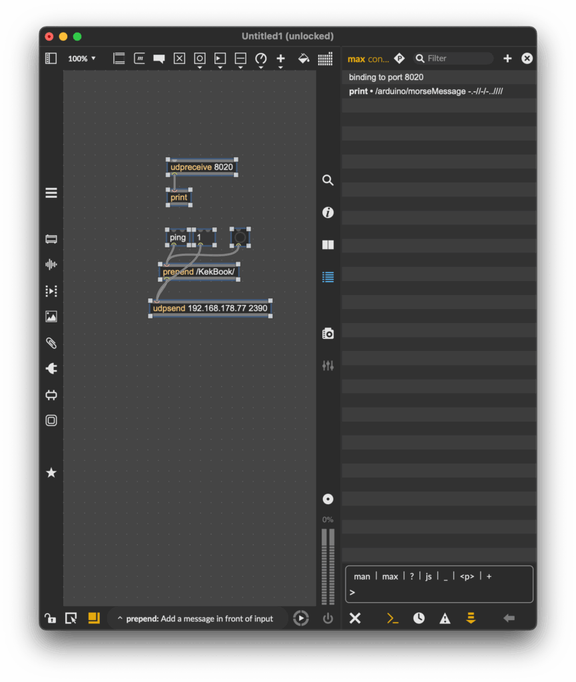Open the images browser icon
This screenshot has height=682, width=576.
[51, 316]
